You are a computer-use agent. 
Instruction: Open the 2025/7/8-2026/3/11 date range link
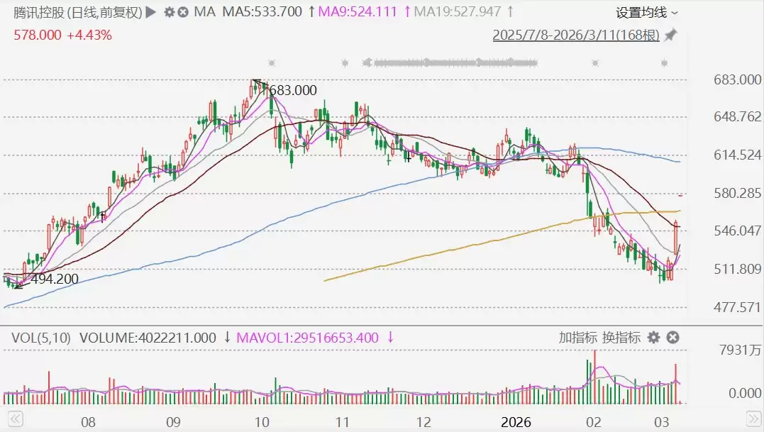coord(576,35)
